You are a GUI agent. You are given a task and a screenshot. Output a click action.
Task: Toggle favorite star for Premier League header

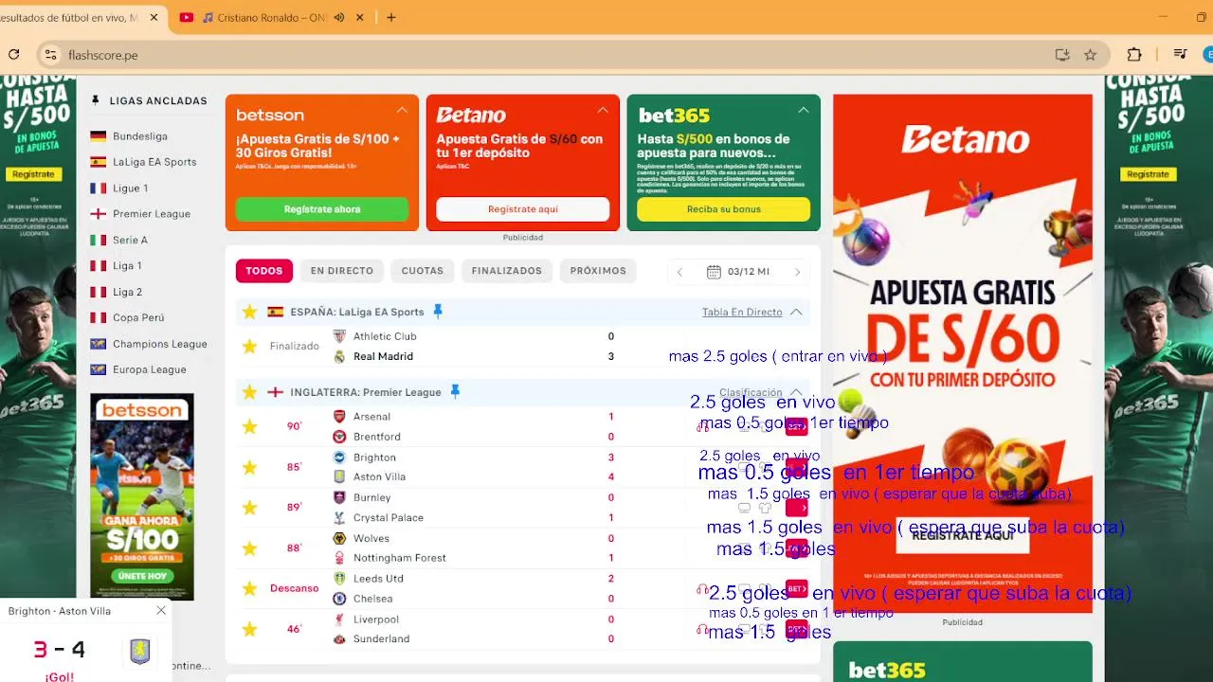pyautogui.click(x=249, y=392)
